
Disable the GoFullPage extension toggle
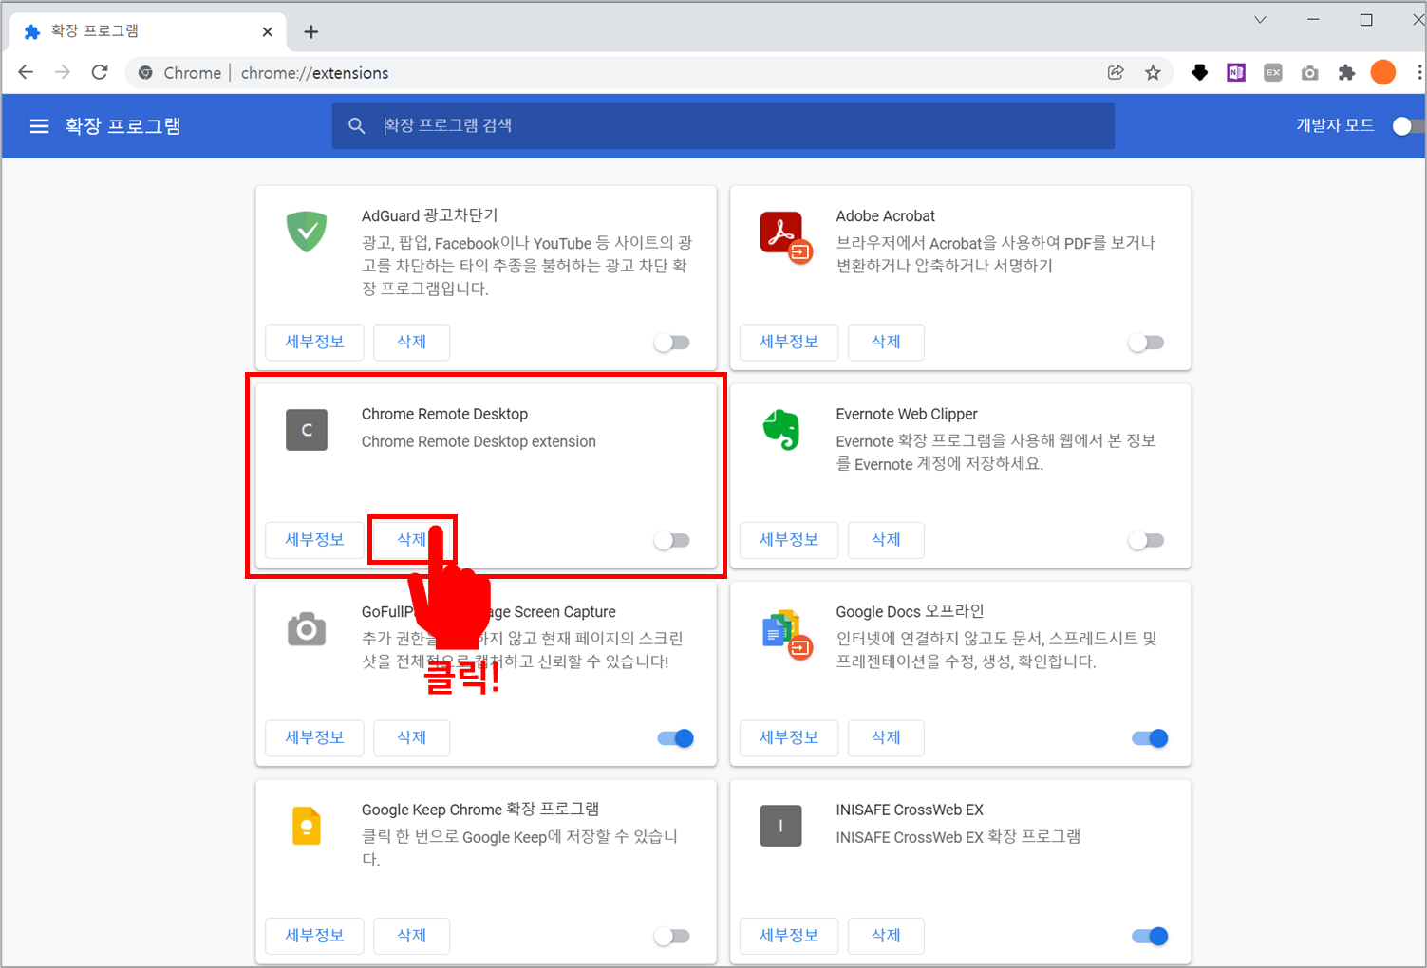pyautogui.click(x=676, y=738)
